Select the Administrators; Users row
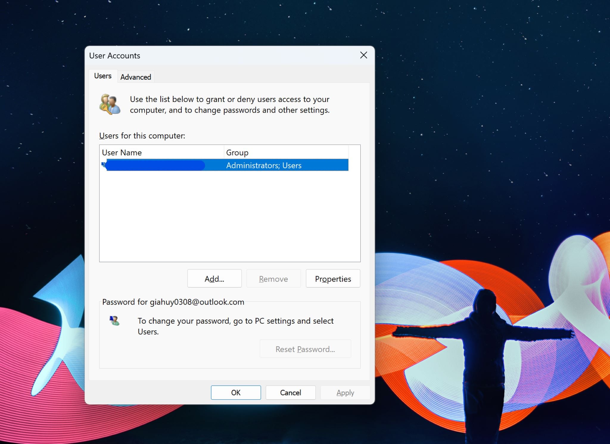610x444 pixels. pos(225,165)
